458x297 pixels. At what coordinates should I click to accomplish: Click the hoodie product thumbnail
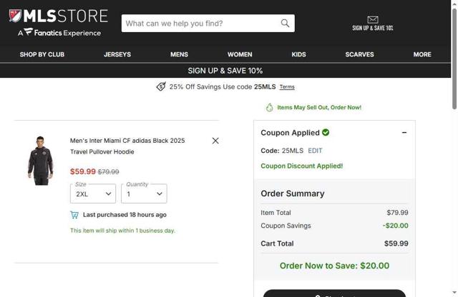[x=41, y=161]
